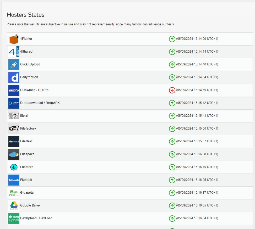Click the green up status icon for 1Fichier
The height and width of the screenshot is (229, 255).
(x=172, y=39)
